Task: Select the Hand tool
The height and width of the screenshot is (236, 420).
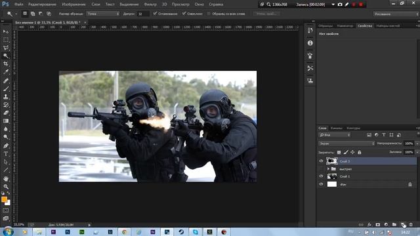Action: tap(6, 178)
